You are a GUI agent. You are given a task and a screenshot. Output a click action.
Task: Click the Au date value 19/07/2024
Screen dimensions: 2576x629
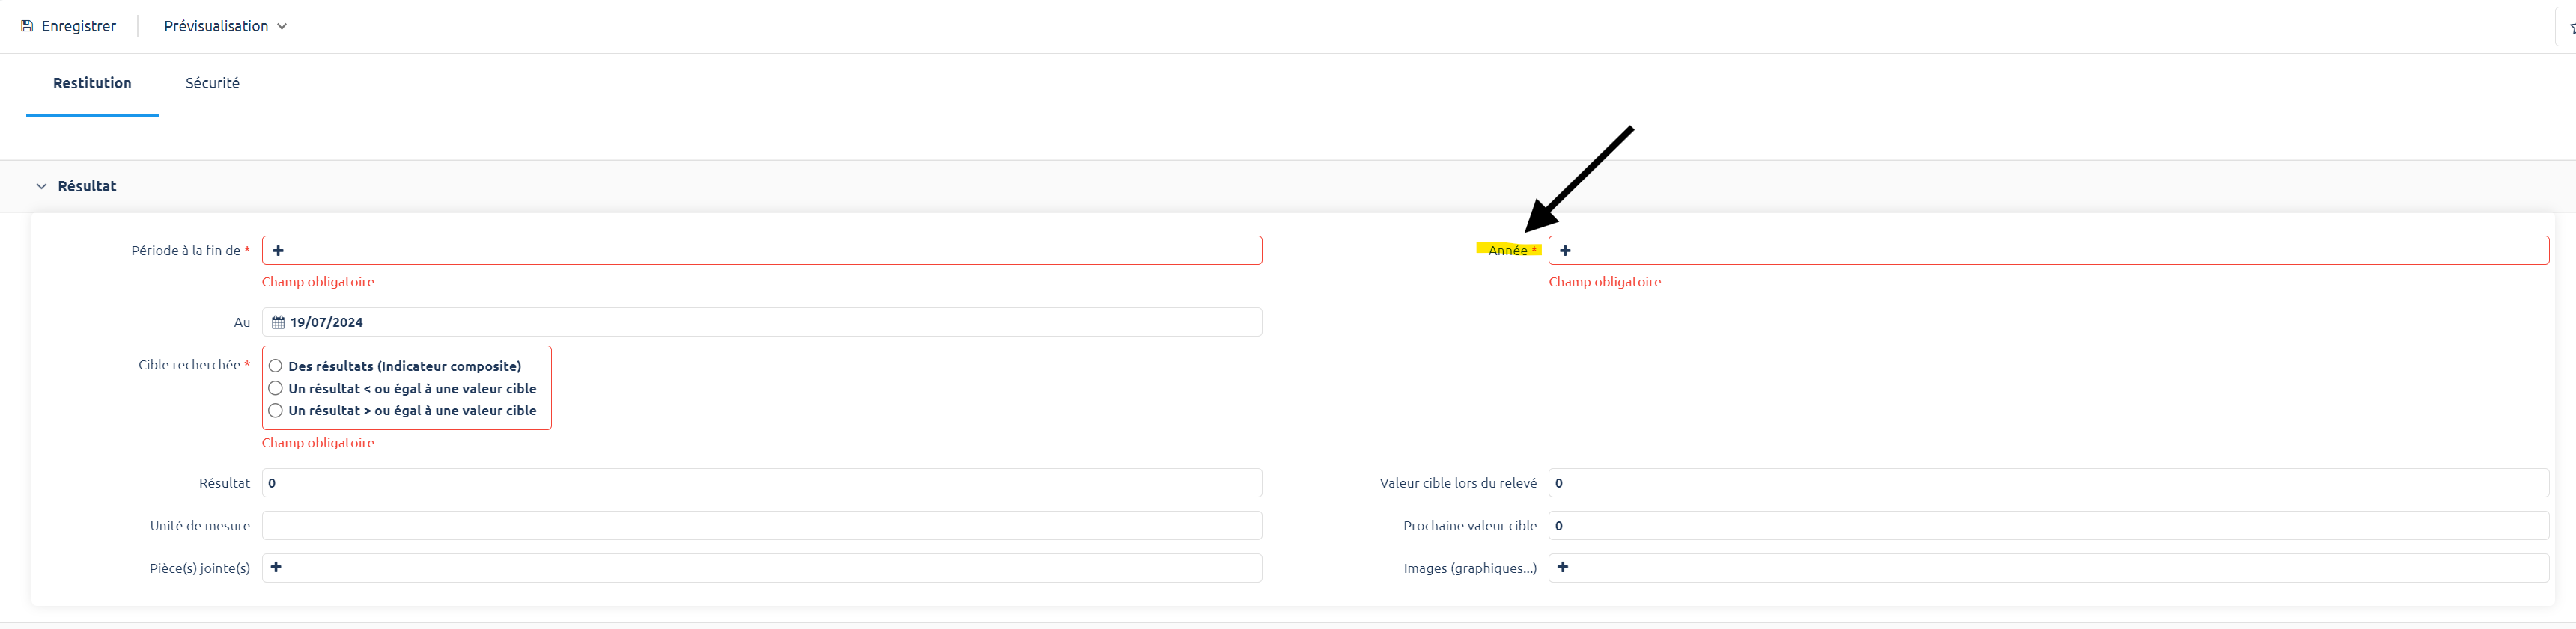(x=327, y=322)
